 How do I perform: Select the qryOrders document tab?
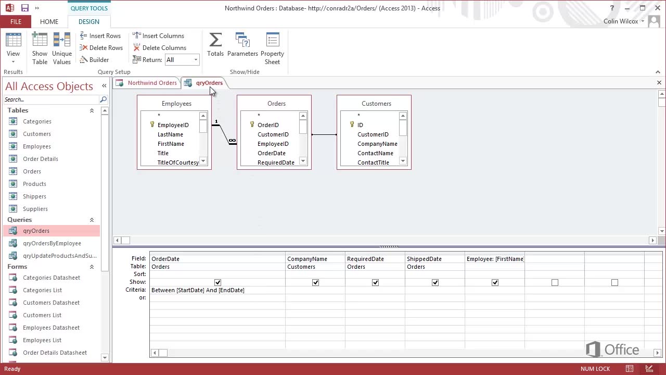coord(204,83)
